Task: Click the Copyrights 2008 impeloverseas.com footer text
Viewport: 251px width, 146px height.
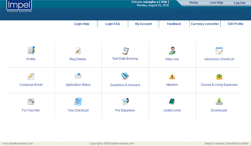Action: tap(112, 143)
